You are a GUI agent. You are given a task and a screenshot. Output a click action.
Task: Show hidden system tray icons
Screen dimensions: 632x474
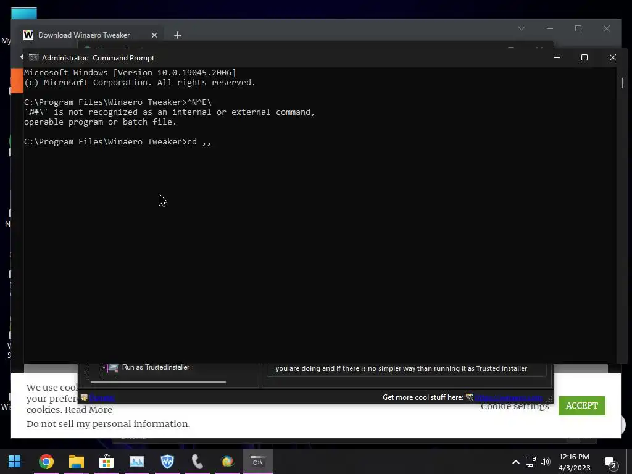point(515,462)
